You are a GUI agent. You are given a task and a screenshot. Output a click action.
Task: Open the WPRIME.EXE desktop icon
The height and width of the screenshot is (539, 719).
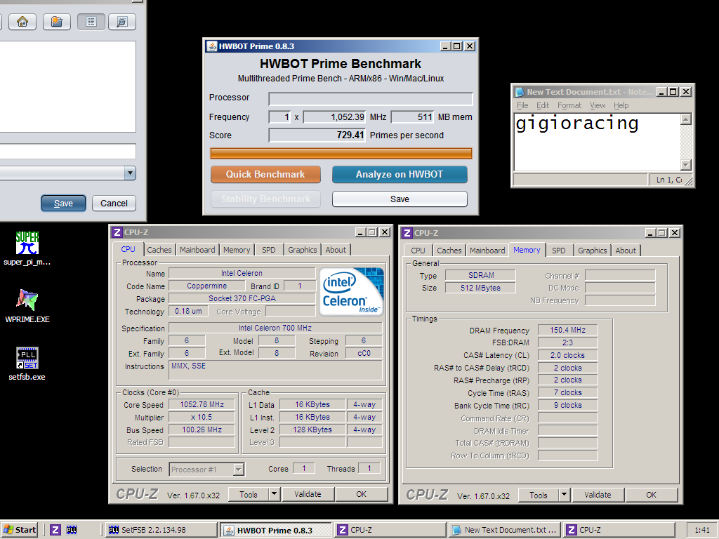pyautogui.click(x=27, y=306)
